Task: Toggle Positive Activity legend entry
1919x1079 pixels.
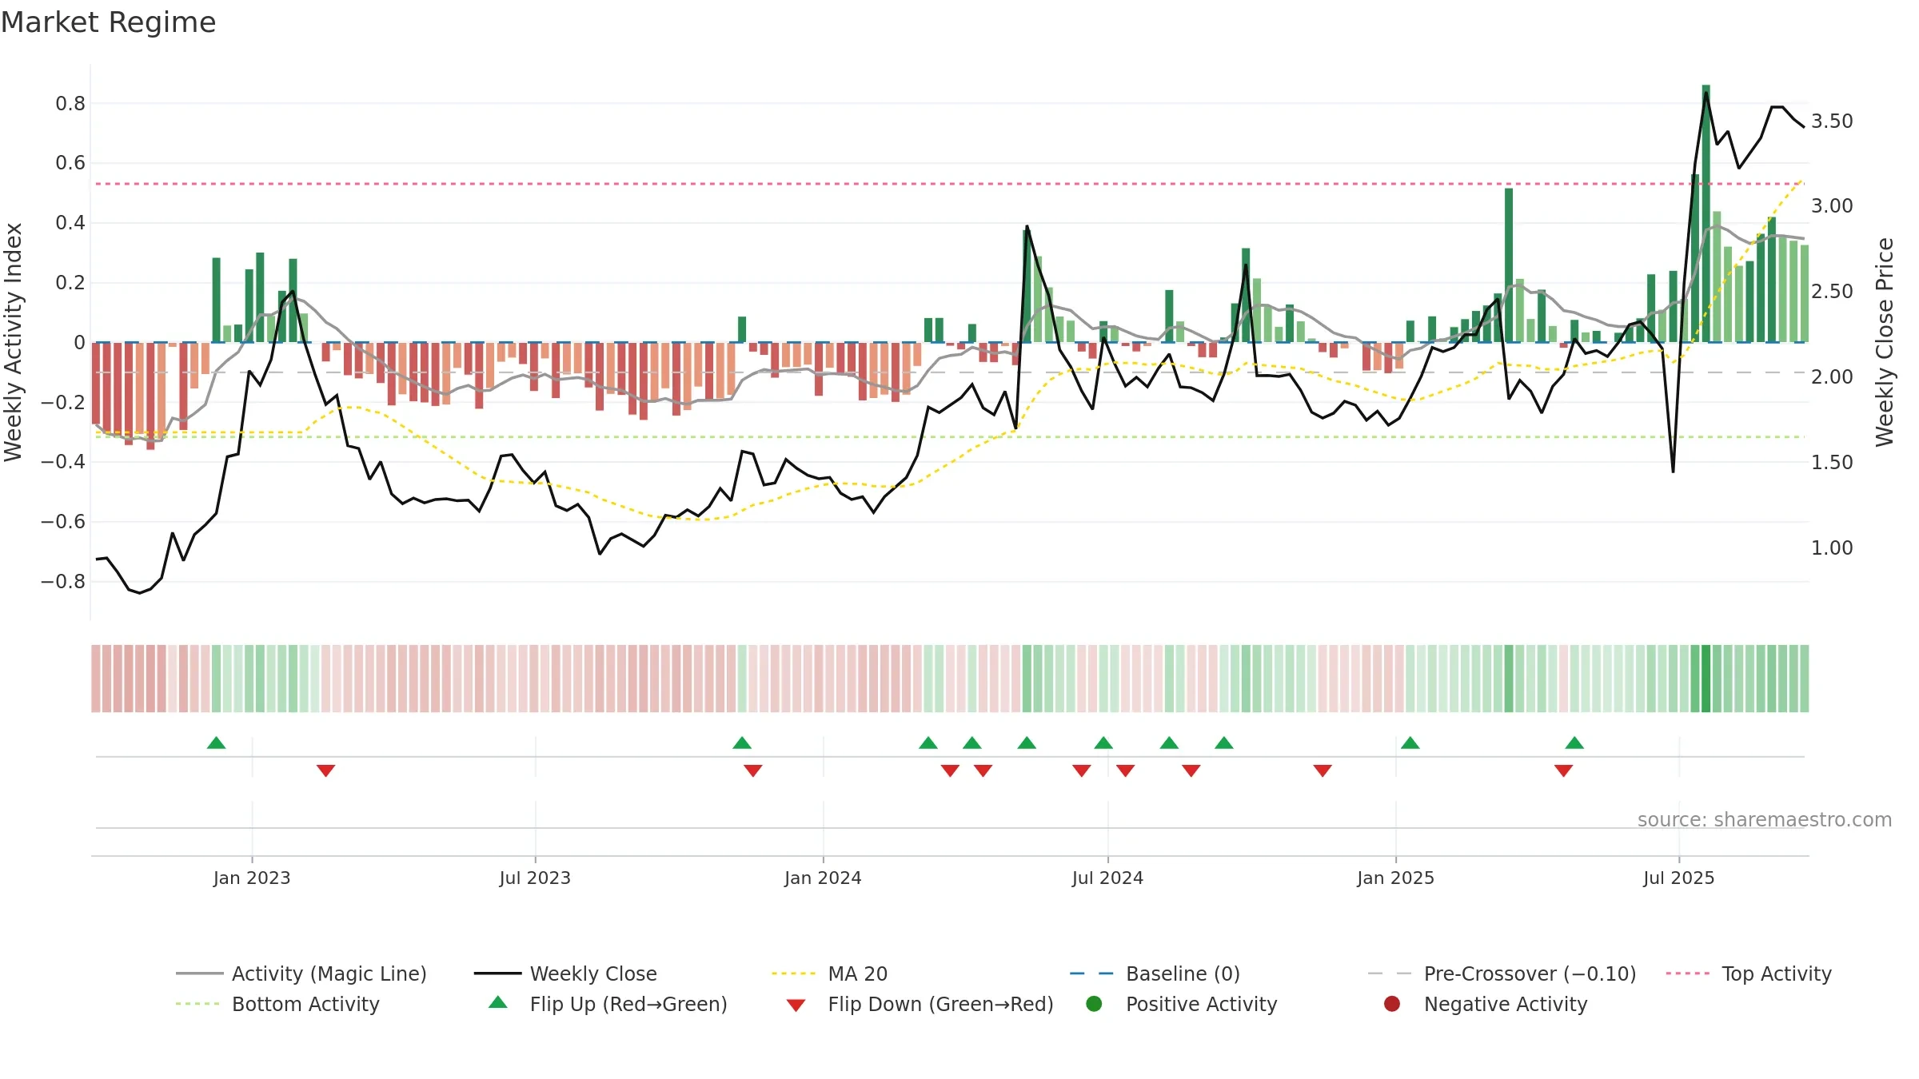Action: point(1181,1004)
